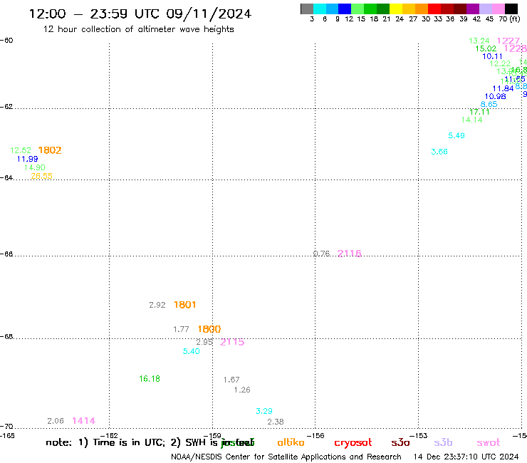Click the gray wave height value 0.76
527x463 pixels.
coord(321,254)
